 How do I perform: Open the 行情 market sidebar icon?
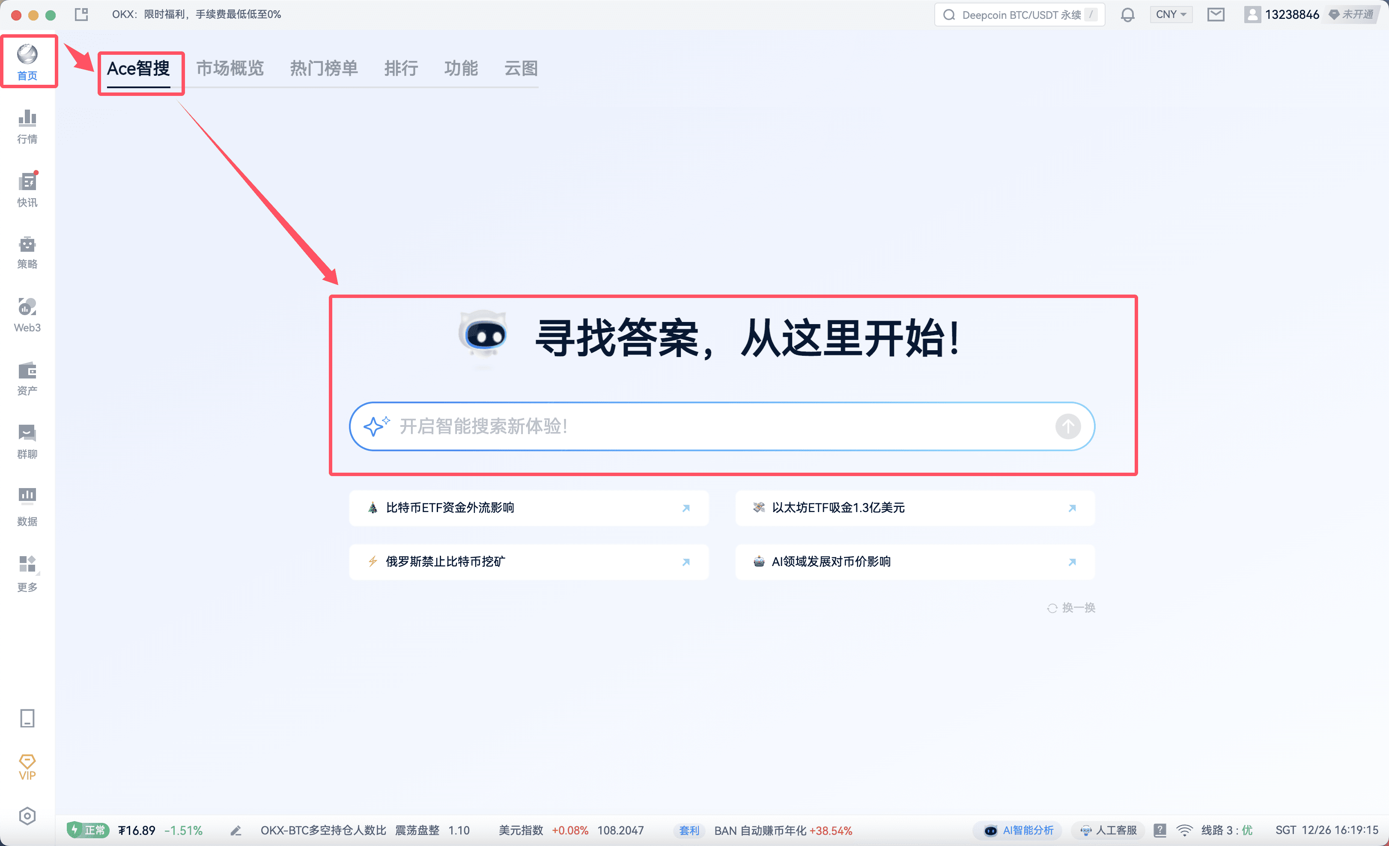27,127
